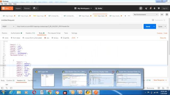
Task: Expand the Send button dropdown arrow
Action: 154,26
